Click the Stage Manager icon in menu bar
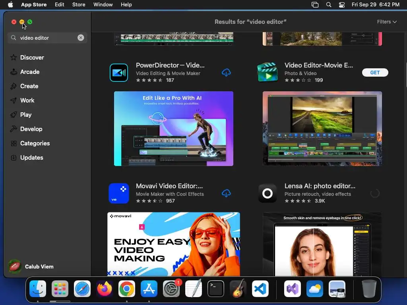The image size is (407, 305). point(315,5)
